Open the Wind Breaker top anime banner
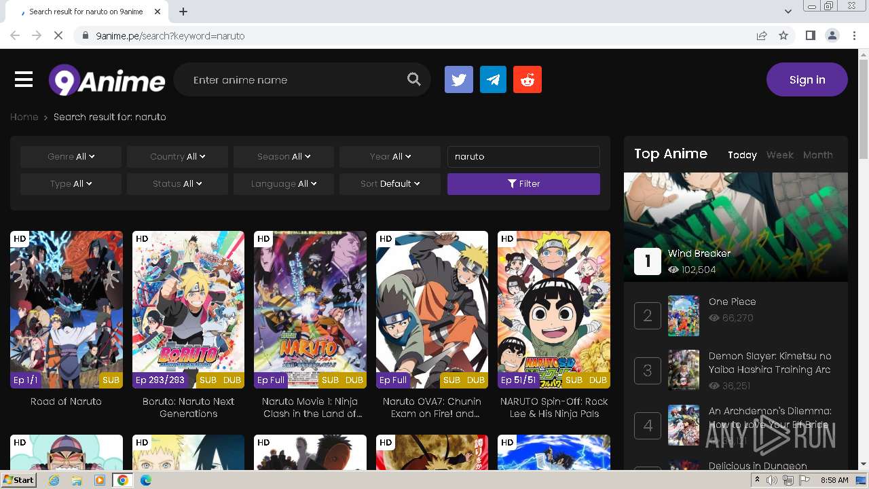This screenshot has height=489, width=869. pos(736,227)
